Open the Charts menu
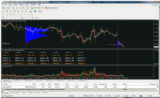This screenshot has width=160, height=98. click(21, 5)
